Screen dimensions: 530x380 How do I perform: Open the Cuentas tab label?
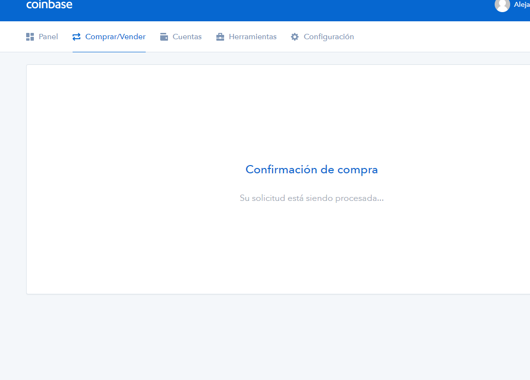pos(187,37)
